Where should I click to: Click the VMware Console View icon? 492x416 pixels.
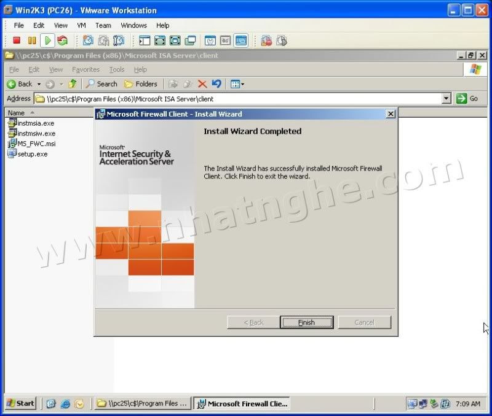pos(241,40)
